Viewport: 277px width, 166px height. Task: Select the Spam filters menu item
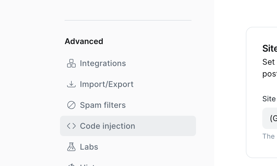[x=103, y=105]
